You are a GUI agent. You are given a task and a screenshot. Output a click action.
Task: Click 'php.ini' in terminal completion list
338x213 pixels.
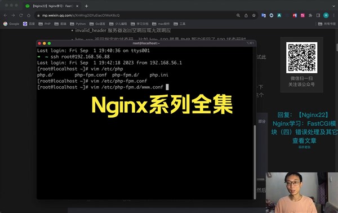pos(159,75)
